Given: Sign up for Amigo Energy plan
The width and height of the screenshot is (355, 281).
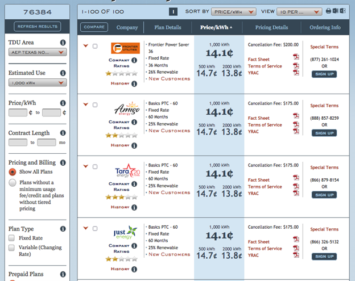Looking at the screenshot, I should click(324, 133).
